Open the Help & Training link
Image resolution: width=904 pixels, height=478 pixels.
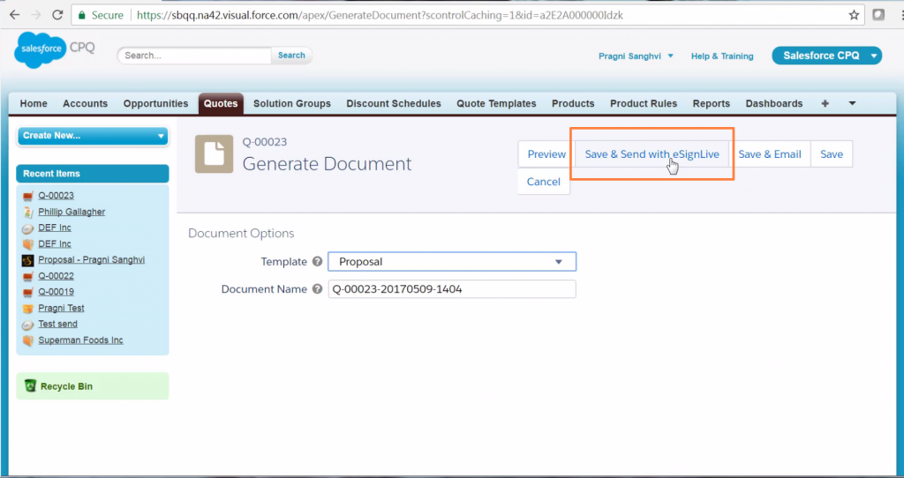click(x=722, y=56)
